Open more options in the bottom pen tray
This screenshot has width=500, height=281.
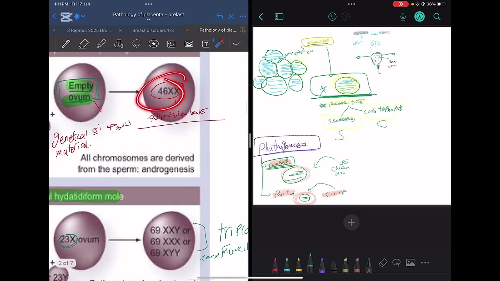click(x=425, y=263)
